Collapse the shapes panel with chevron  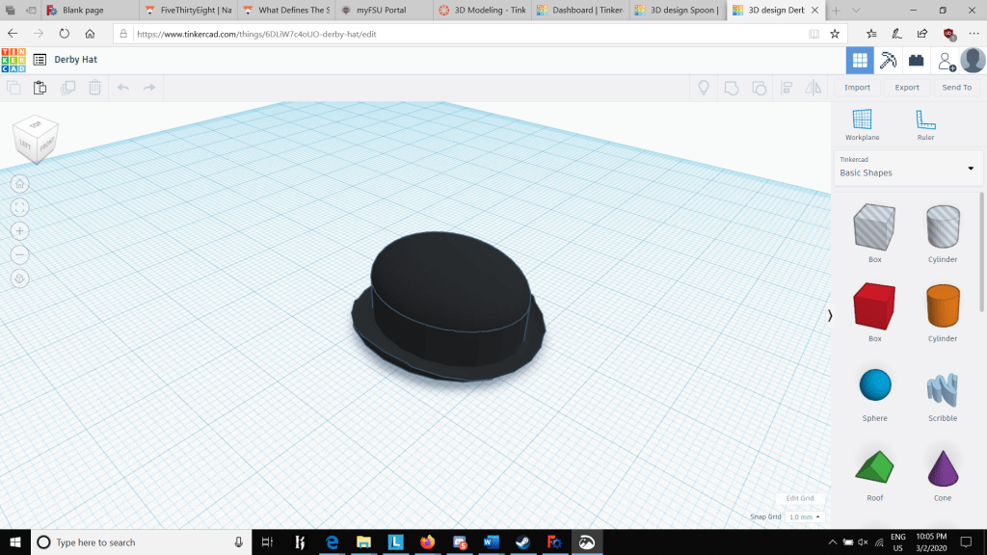pos(830,315)
